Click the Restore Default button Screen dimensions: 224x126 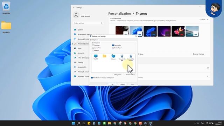130,75
